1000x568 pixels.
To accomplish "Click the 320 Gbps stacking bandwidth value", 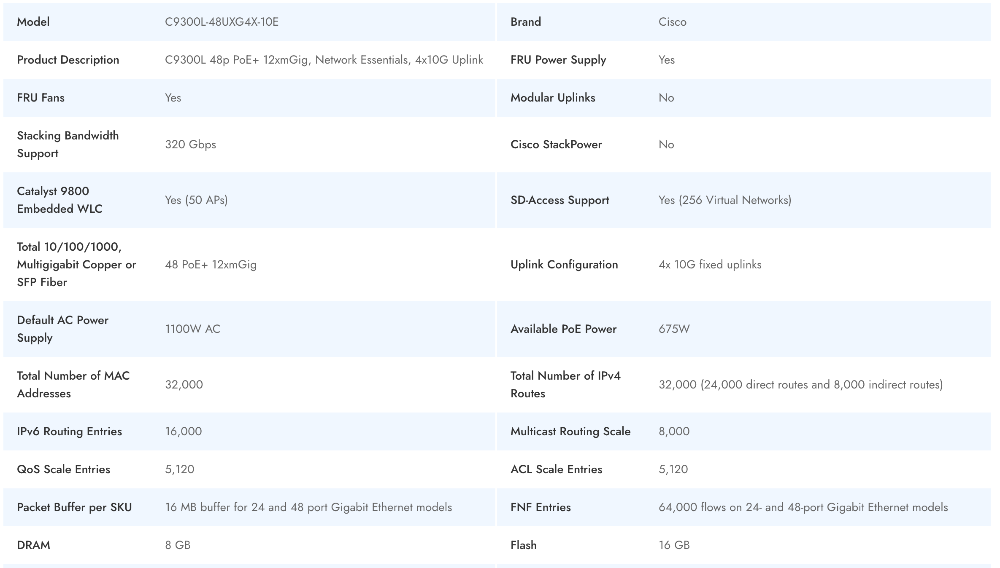I will (190, 145).
